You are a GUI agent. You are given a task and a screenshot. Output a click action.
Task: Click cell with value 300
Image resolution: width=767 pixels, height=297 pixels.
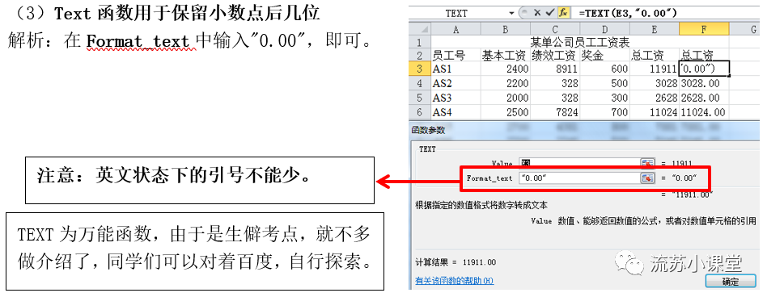pos(604,98)
